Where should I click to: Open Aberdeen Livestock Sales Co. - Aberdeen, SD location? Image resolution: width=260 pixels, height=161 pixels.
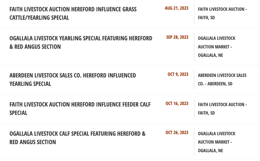pyautogui.click(x=222, y=80)
